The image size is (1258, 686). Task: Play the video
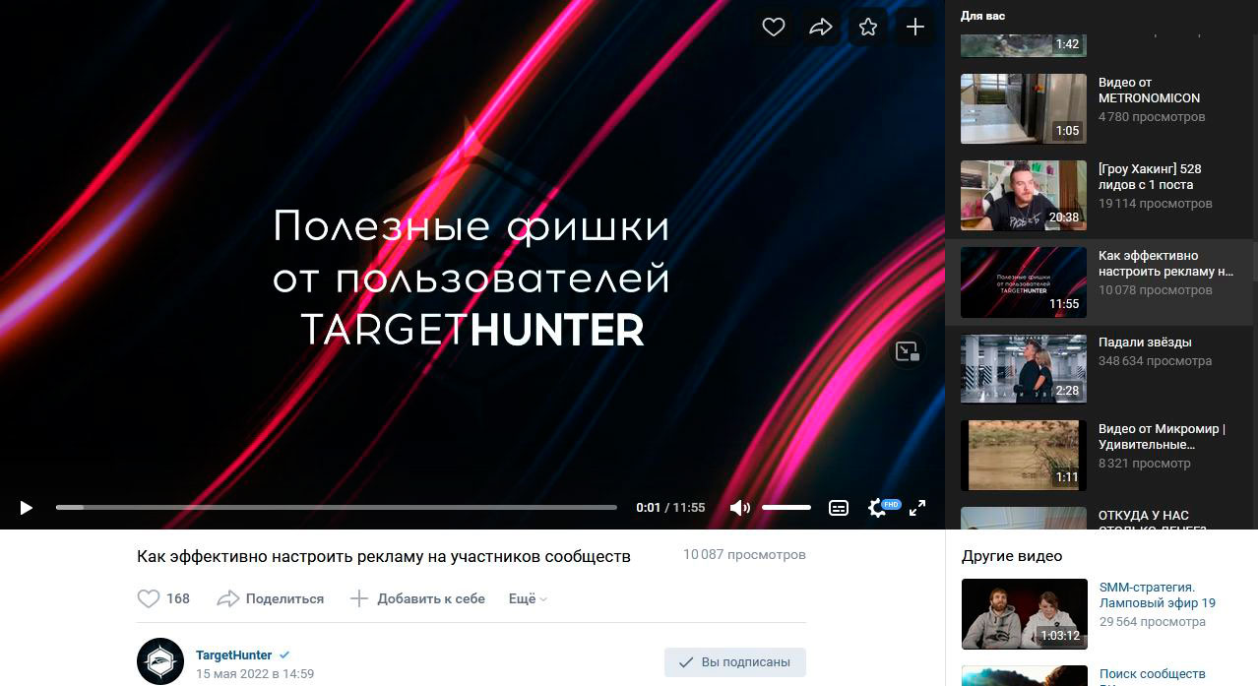27,508
